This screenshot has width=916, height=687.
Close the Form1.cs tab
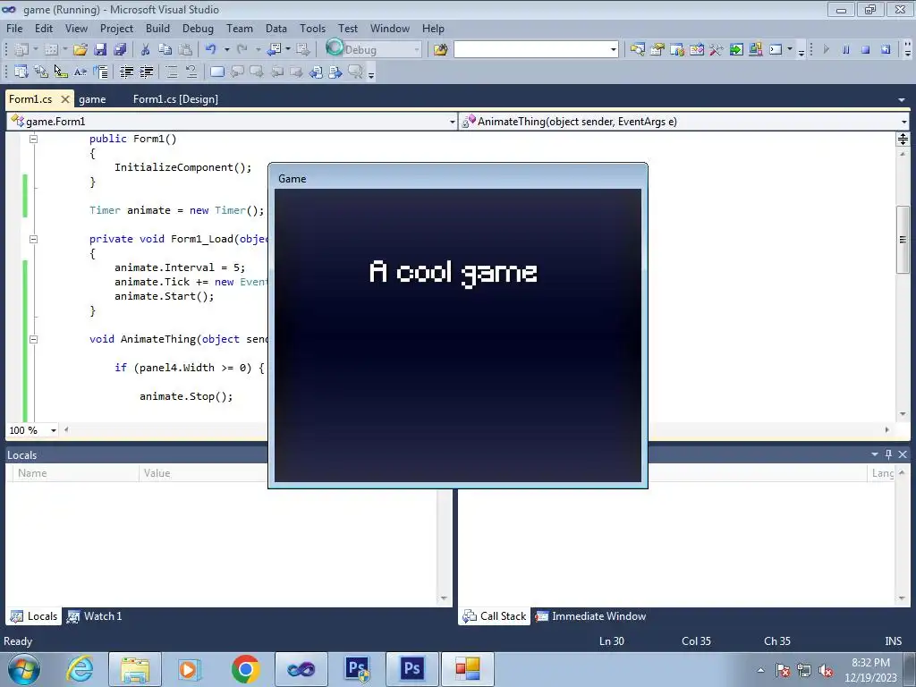tap(65, 99)
